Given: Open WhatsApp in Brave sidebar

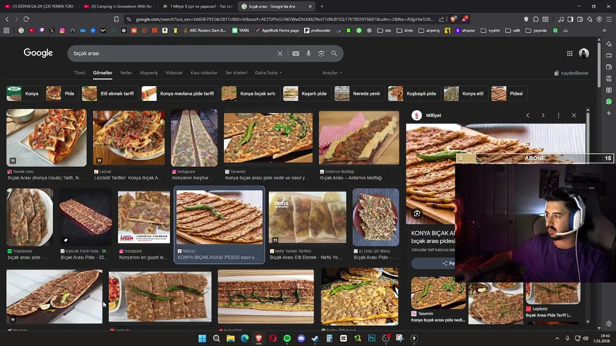Looking at the screenshot, I should coord(609,101).
